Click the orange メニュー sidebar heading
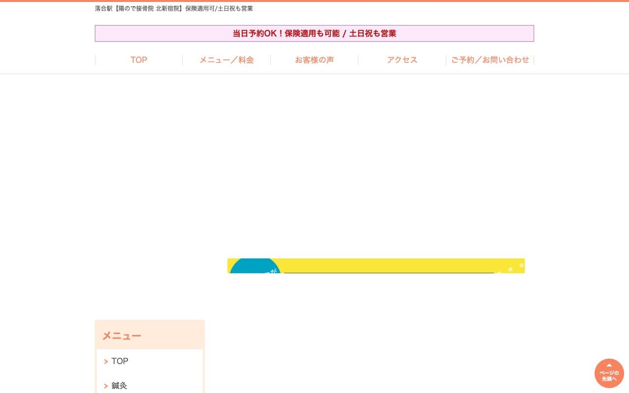Screen dimensions: 629x393 tap(122, 336)
